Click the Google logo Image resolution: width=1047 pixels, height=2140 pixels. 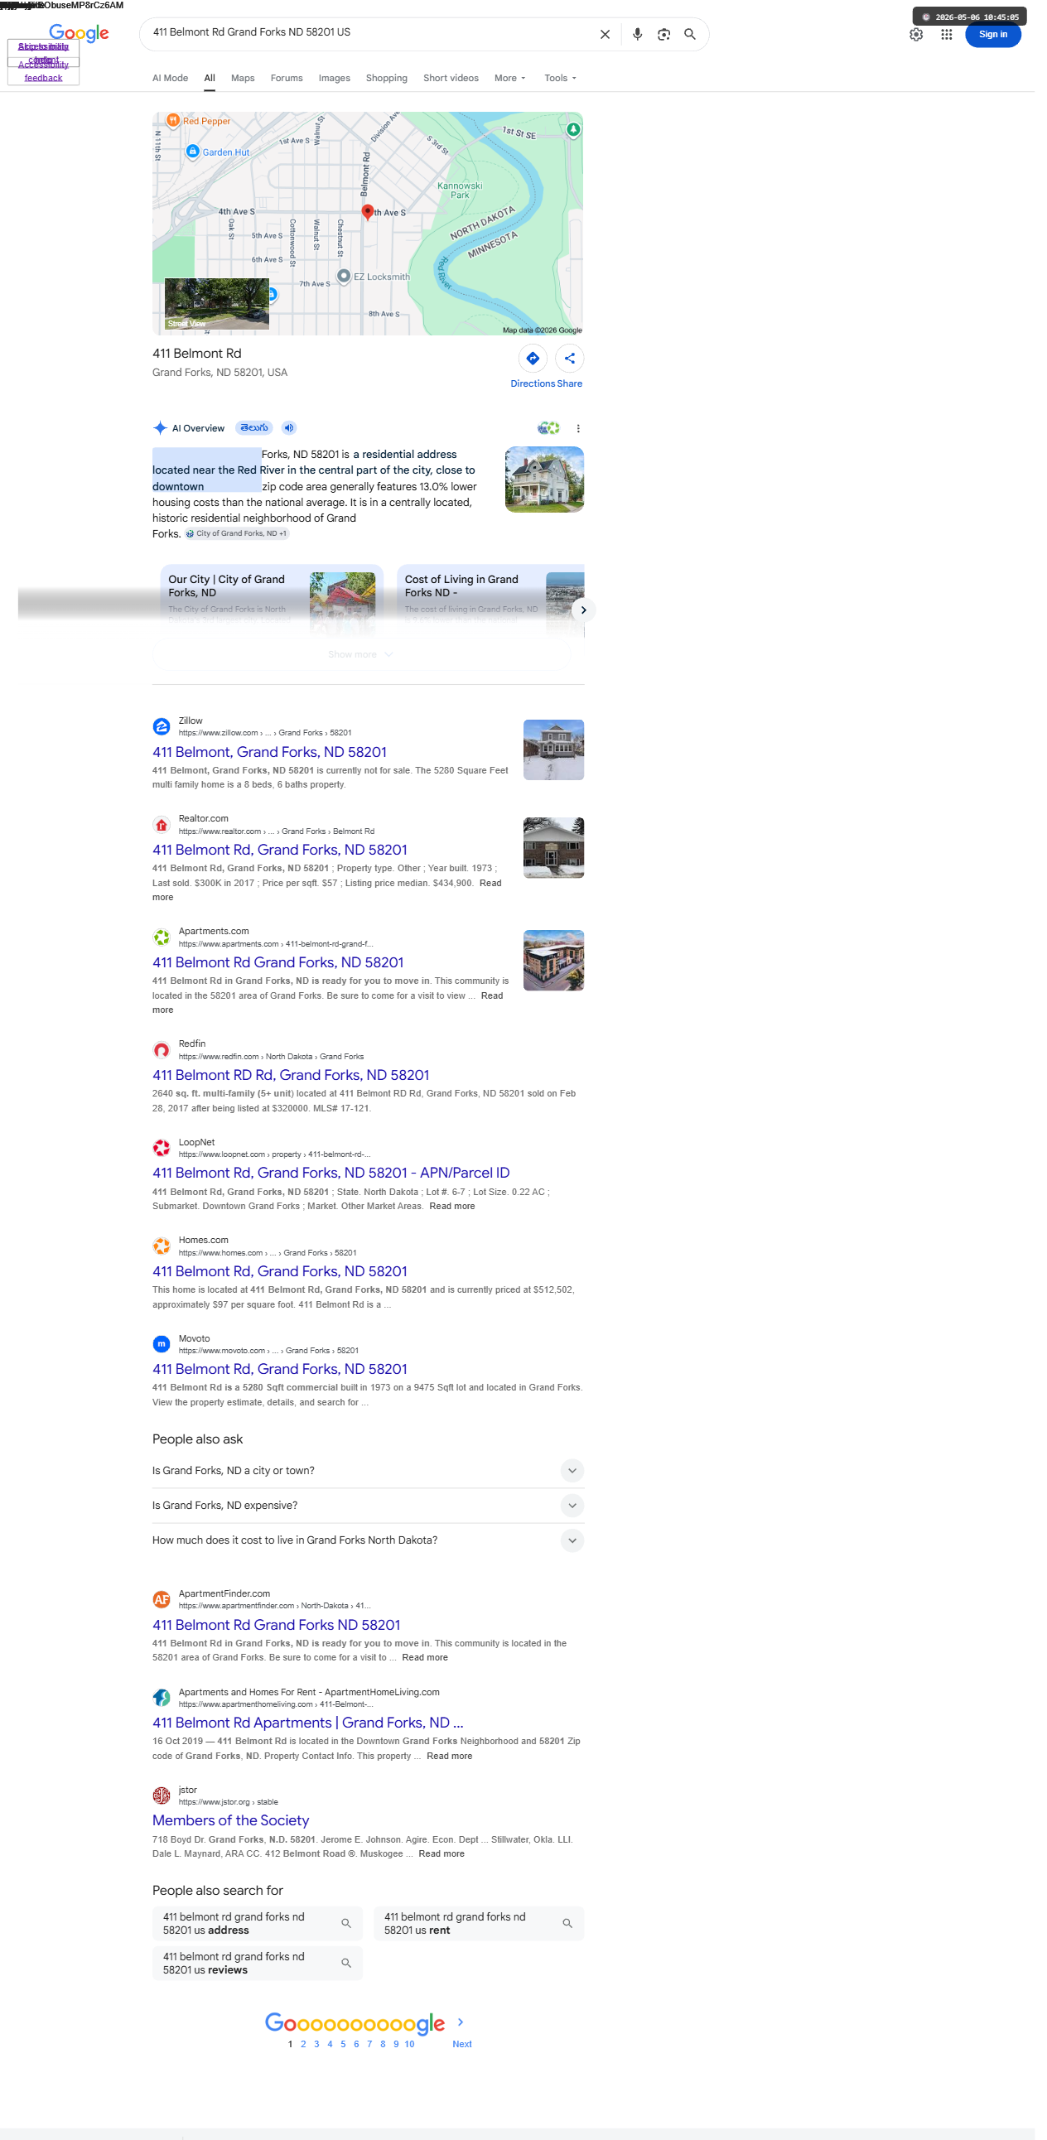(79, 33)
